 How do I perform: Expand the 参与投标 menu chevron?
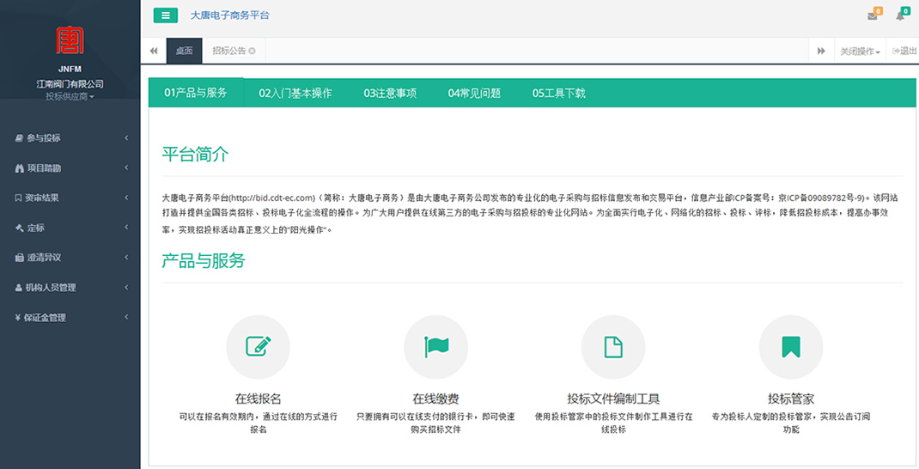[126, 137]
